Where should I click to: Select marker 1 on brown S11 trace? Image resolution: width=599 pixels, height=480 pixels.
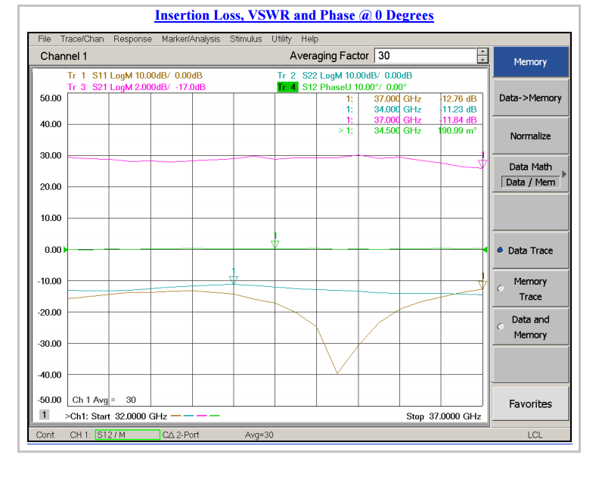(482, 285)
